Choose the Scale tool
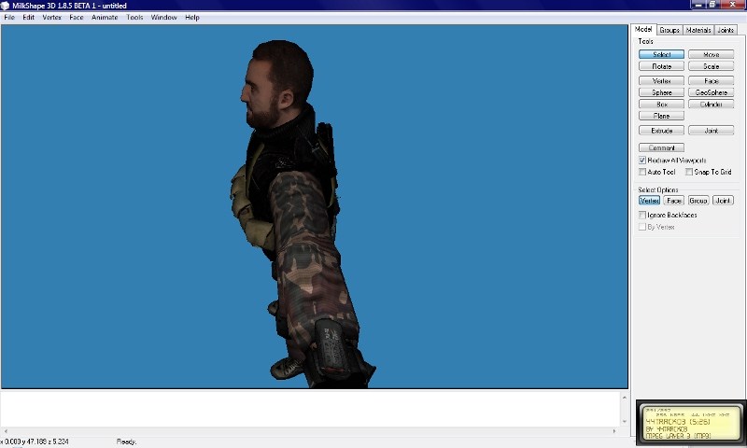This screenshot has height=448, width=747. 712,66
